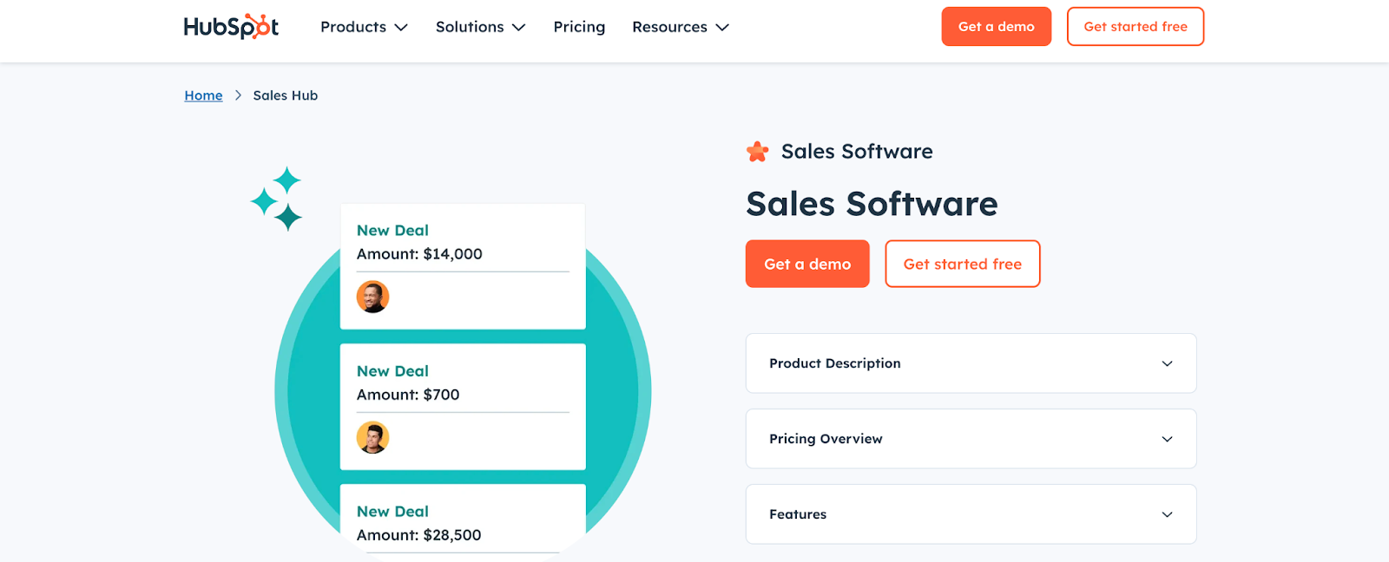
Task: Click the orange star Sales Software icon
Action: tap(757, 152)
